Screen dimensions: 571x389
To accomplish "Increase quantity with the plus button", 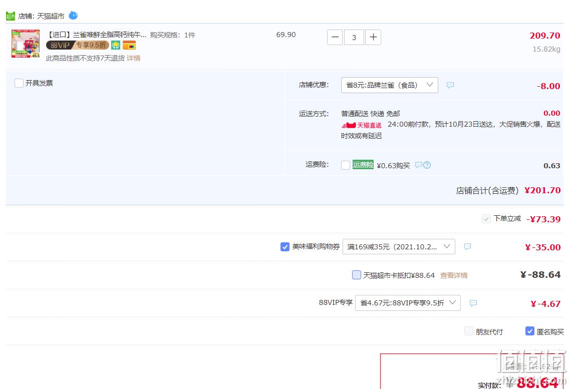I will click(x=373, y=37).
